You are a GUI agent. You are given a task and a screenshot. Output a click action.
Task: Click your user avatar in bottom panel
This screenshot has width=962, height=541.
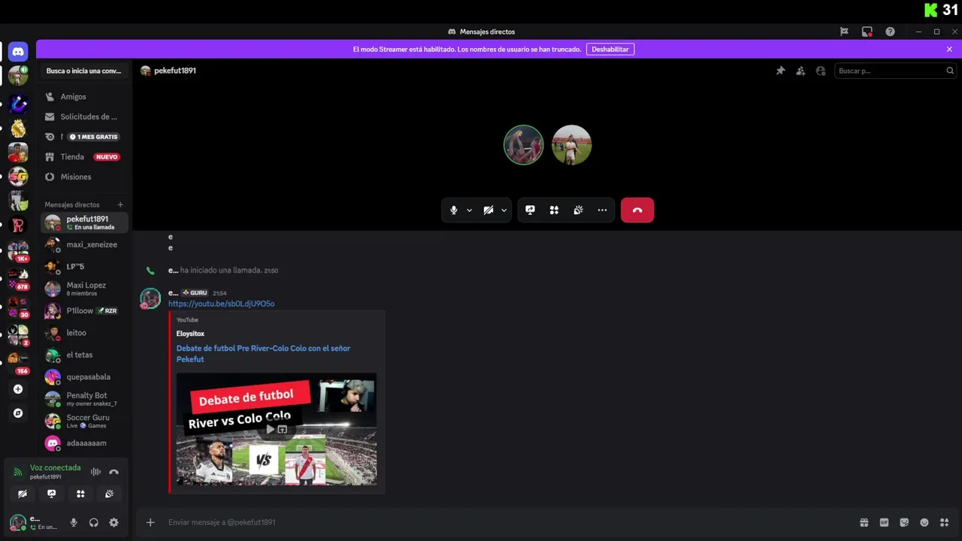[x=17, y=522]
